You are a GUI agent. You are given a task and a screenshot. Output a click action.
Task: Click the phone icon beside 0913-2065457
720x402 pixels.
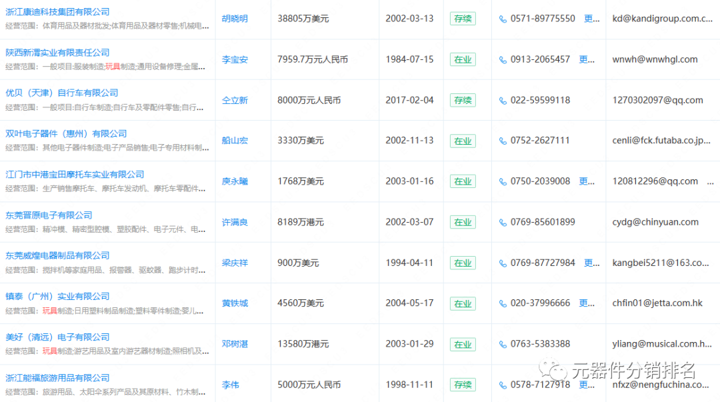coord(503,60)
